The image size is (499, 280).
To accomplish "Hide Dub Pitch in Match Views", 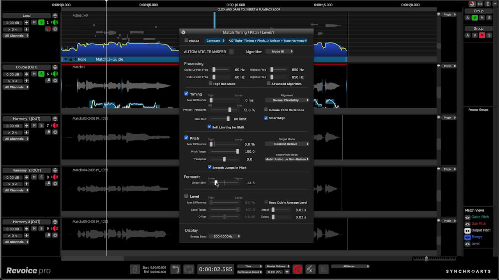I will [467, 224].
